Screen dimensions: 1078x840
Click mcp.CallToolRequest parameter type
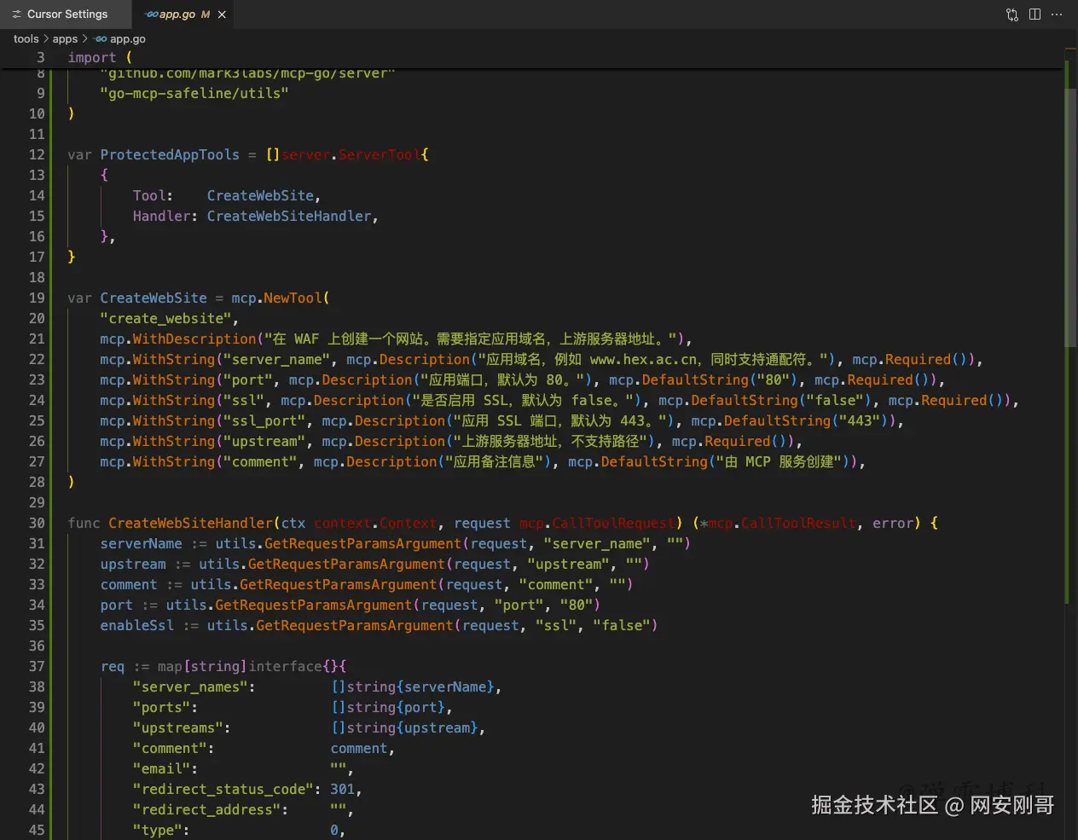tap(597, 524)
